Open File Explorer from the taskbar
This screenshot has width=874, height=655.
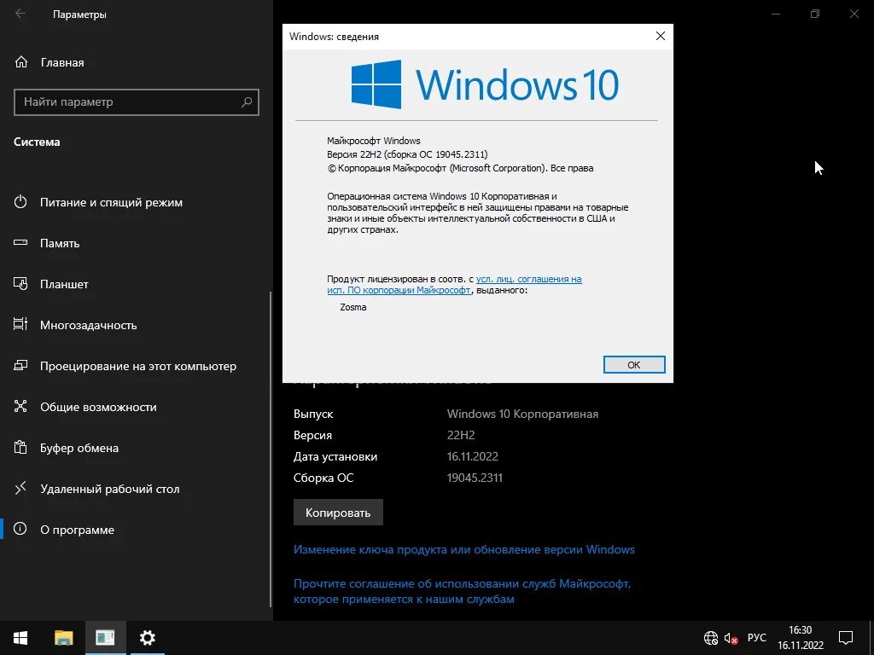pyautogui.click(x=63, y=638)
